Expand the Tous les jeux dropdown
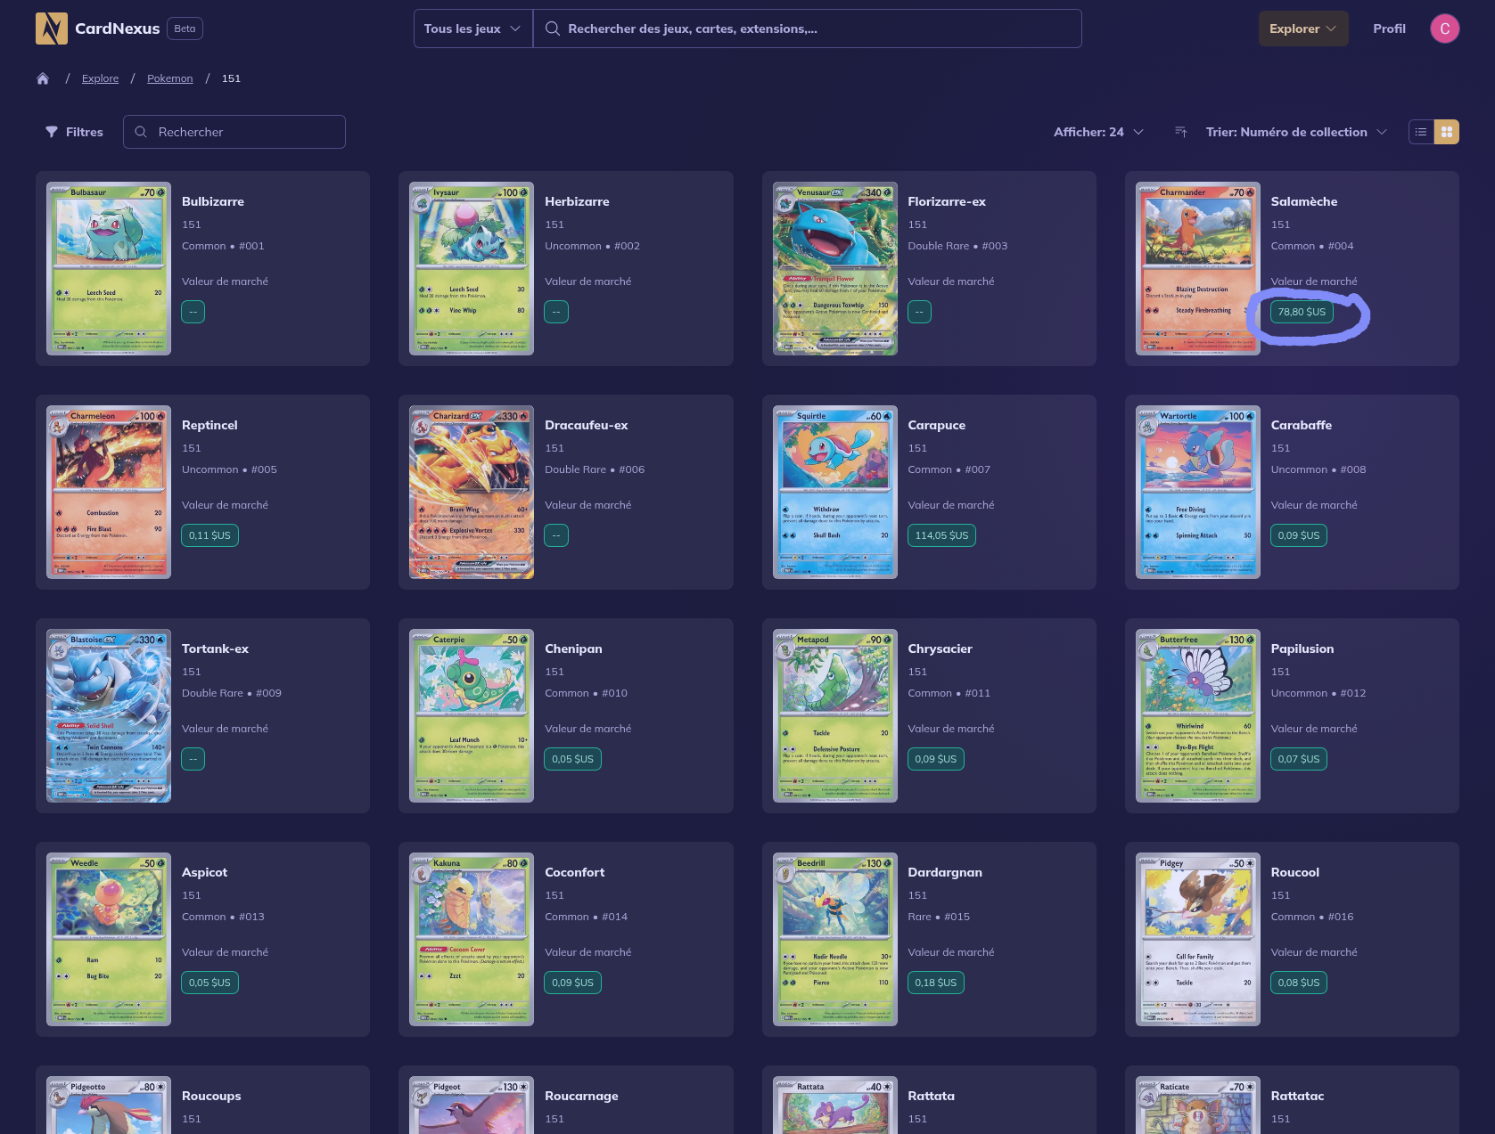This screenshot has height=1134, width=1495. click(x=472, y=29)
